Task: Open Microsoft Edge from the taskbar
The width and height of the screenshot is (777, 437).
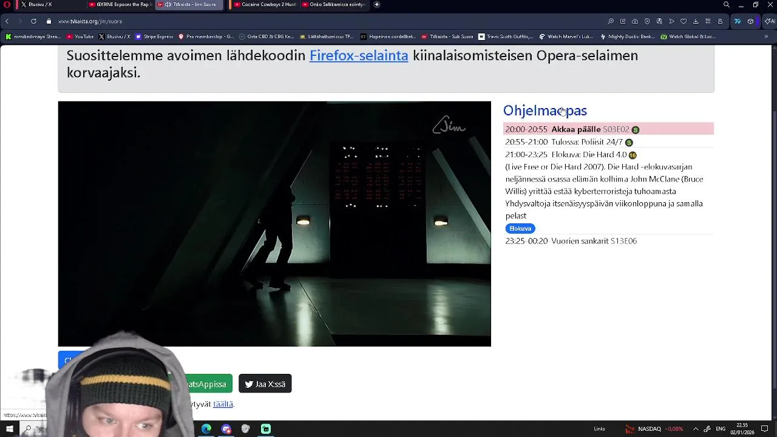Action: click(206, 429)
